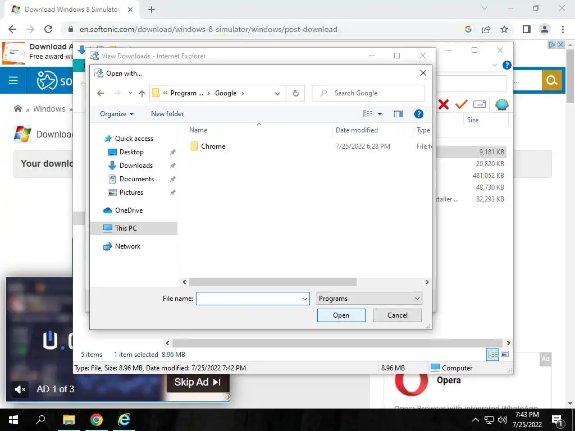Select Quick access in navigation pane
Screen dimensions: 575x431
pos(134,139)
